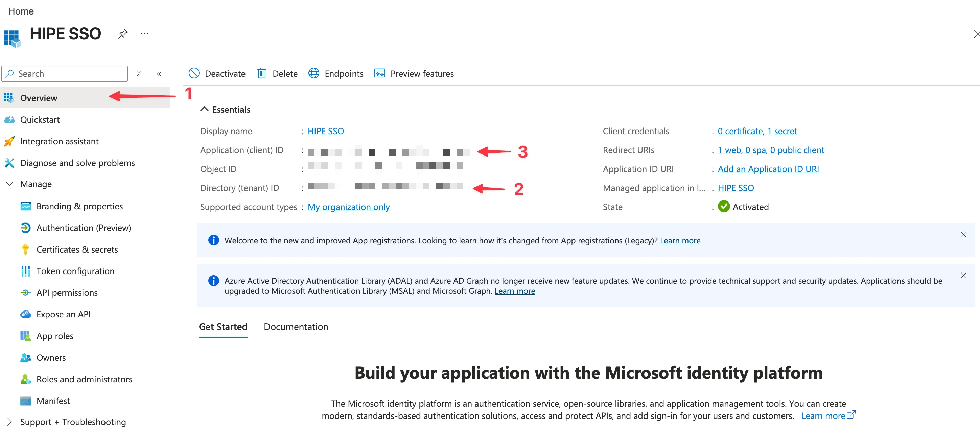Image resolution: width=980 pixels, height=428 pixels.
Task: Open Certificates & secrets settings
Action: (77, 249)
